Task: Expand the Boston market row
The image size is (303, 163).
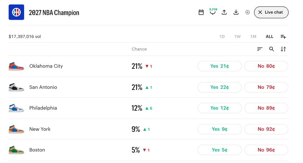Action: (x=149, y=150)
